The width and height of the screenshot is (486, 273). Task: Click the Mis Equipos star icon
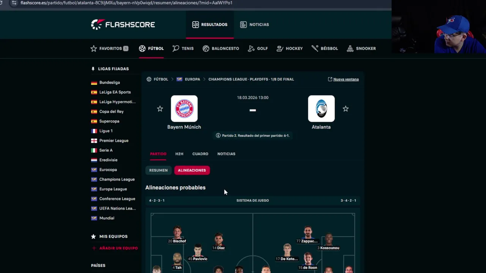pyautogui.click(x=93, y=236)
